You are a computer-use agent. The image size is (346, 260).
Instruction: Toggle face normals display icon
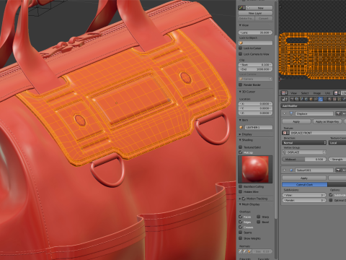click(x=249, y=251)
